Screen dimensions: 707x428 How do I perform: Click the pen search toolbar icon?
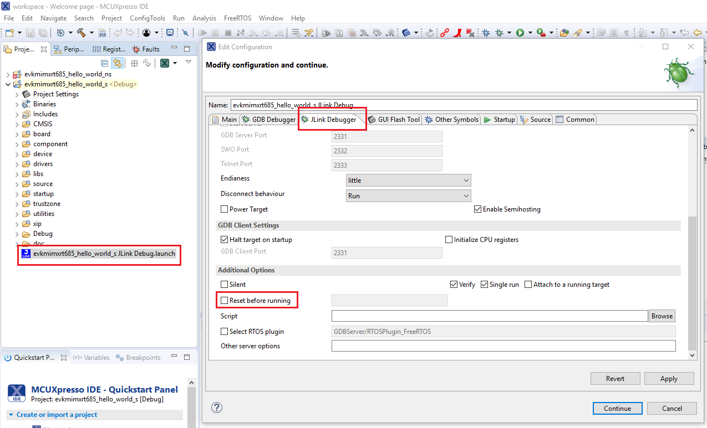(578, 33)
